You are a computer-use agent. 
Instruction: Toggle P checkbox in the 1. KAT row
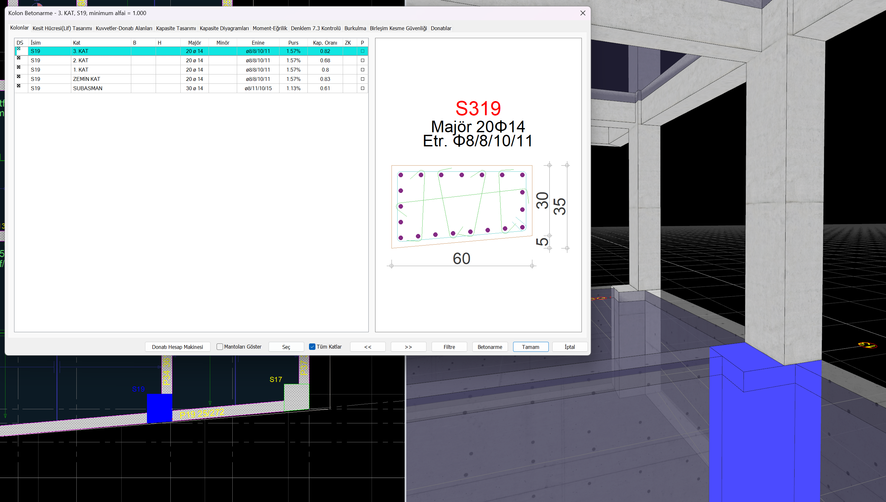[x=362, y=70]
